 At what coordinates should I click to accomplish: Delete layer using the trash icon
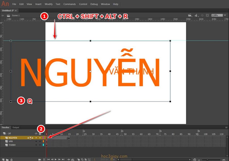pos(11,159)
